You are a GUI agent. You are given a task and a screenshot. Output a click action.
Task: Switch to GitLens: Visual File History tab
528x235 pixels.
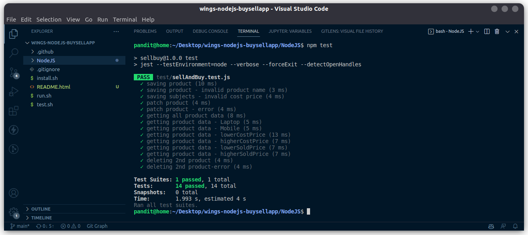(x=352, y=31)
